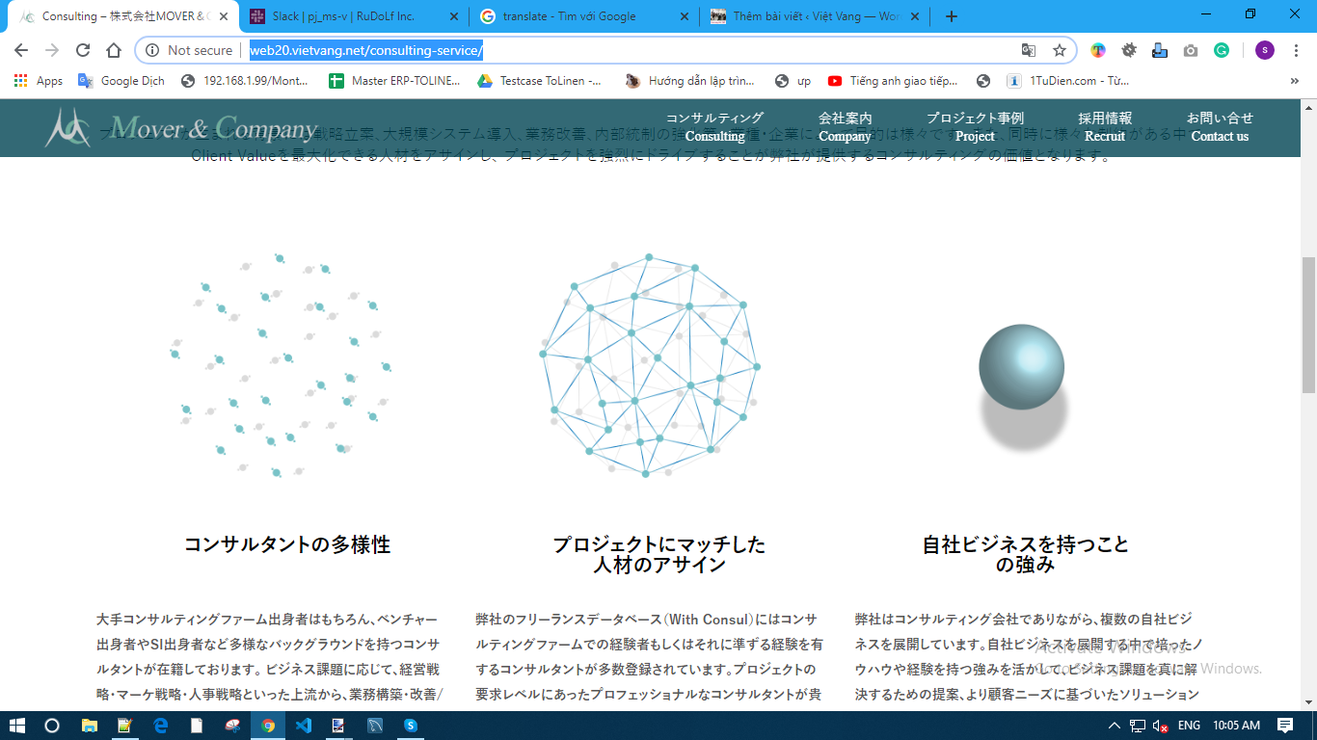Bookmark this page with the star icon
1317x740 pixels.
(1061, 50)
